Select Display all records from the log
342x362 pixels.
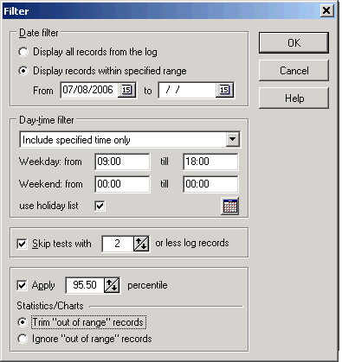(x=23, y=52)
